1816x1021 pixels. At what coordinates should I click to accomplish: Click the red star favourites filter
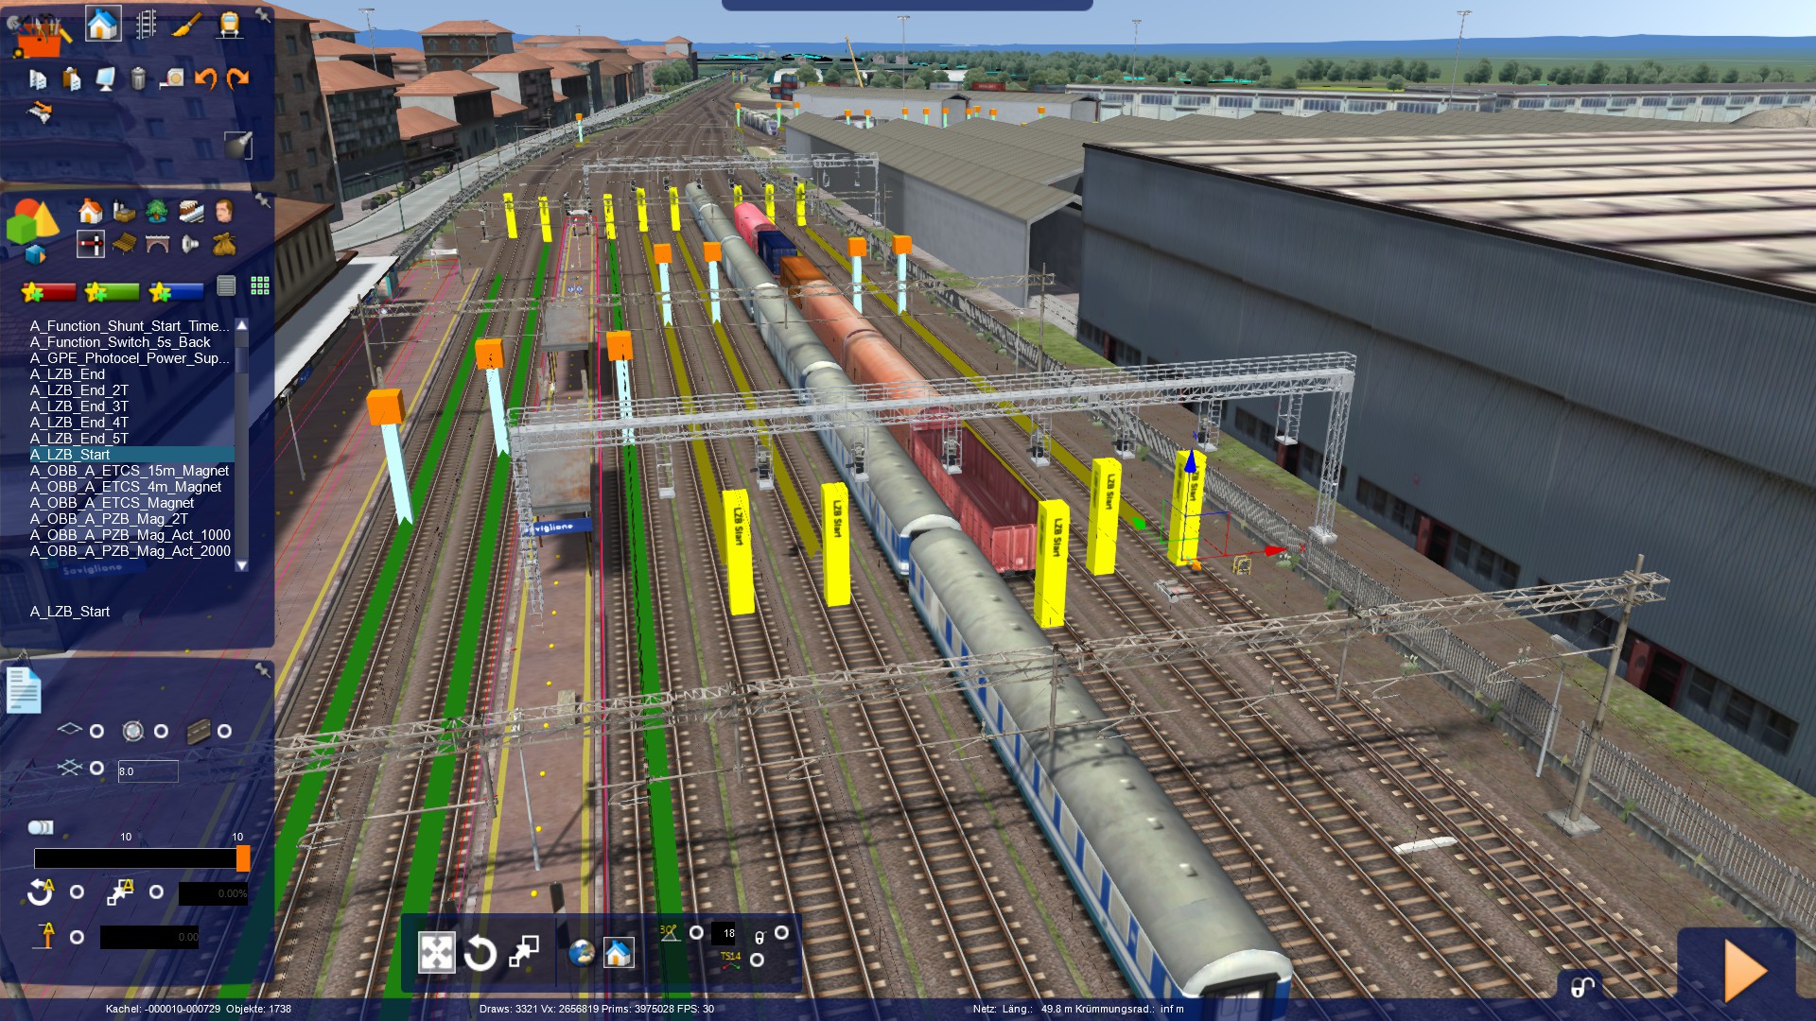point(48,292)
